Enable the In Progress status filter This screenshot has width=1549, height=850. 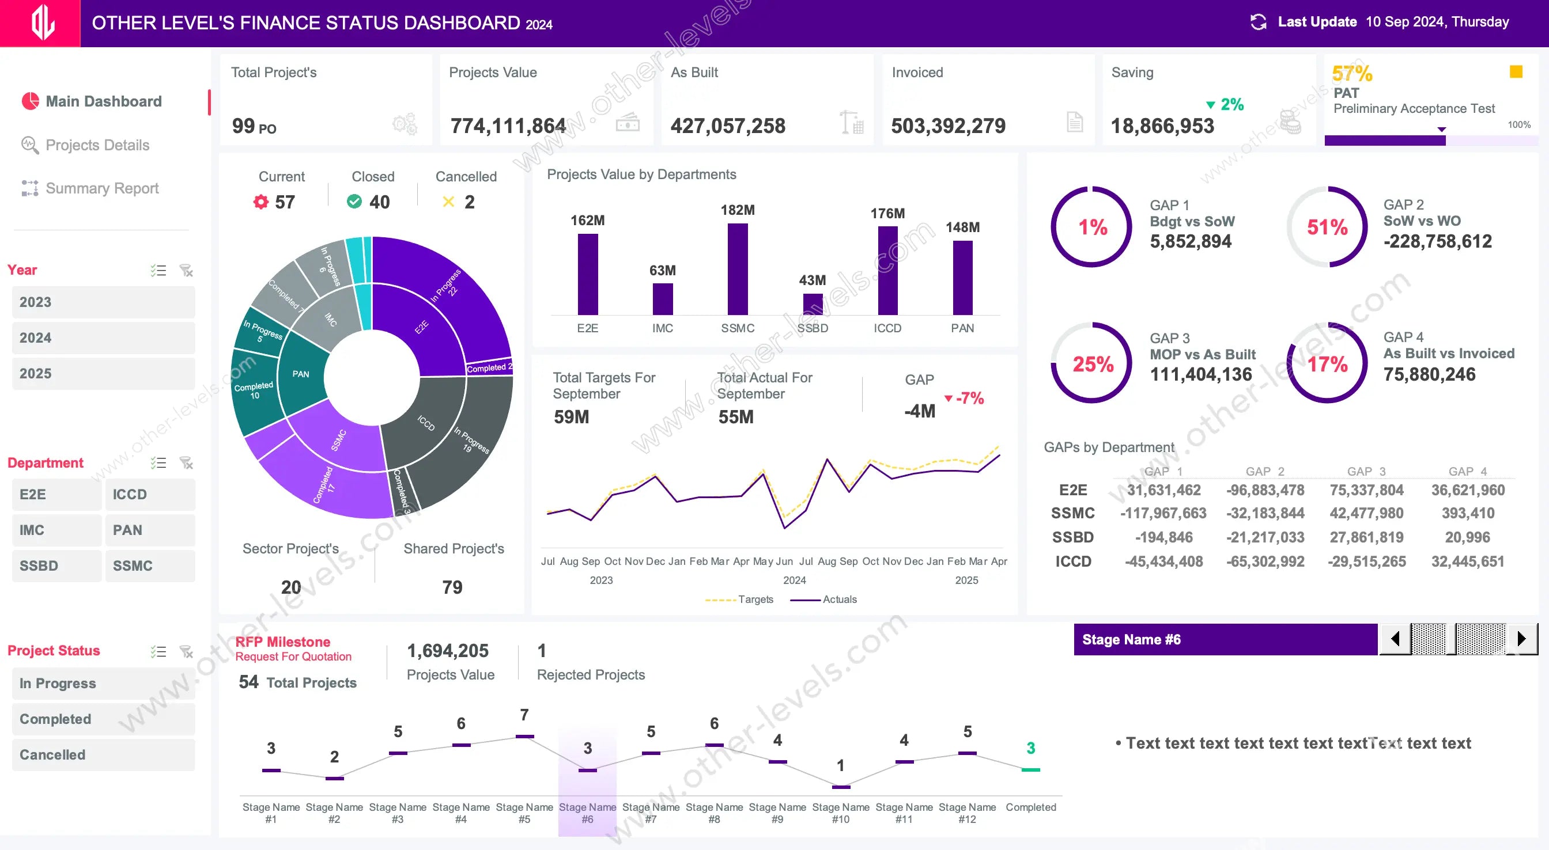pos(103,684)
